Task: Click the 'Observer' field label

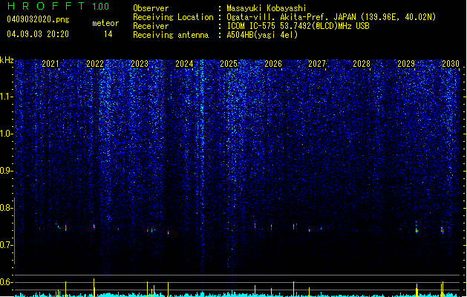Action: point(151,8)
